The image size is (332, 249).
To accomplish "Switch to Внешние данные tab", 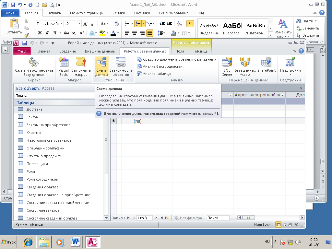I will point(100,51).
